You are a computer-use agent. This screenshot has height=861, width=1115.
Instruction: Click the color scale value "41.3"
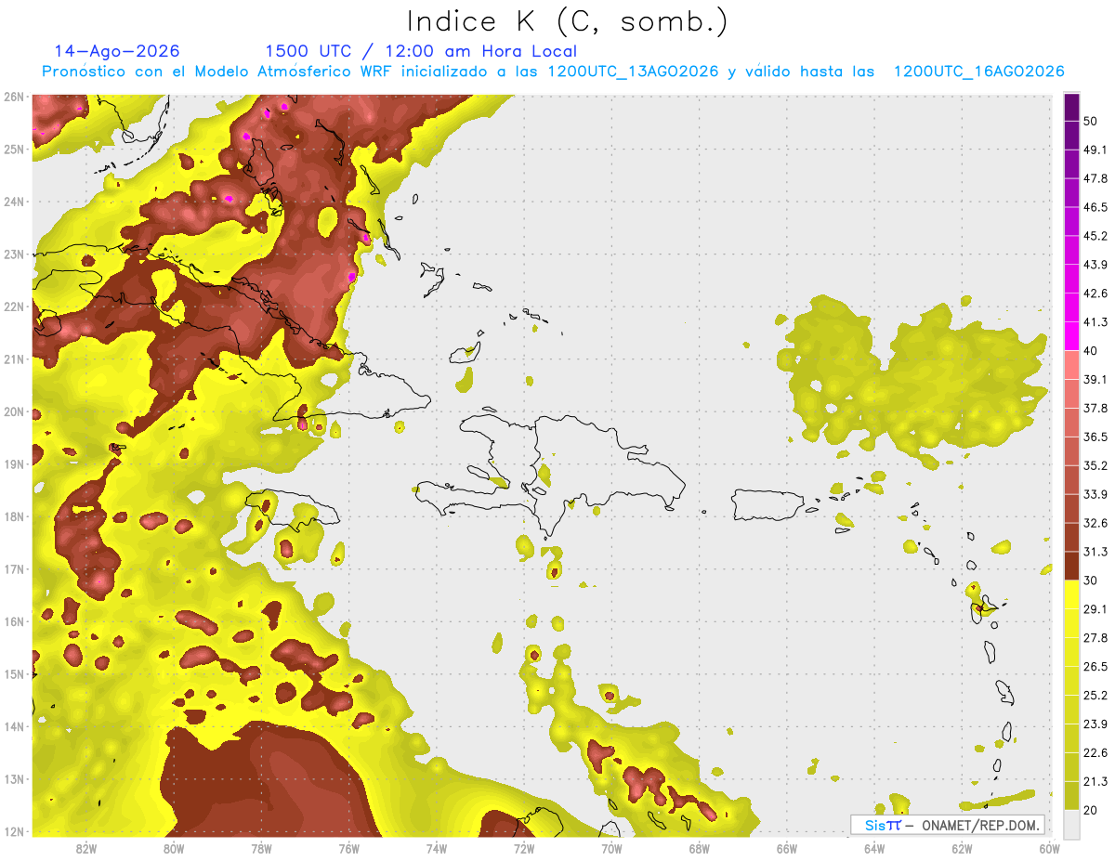[1095, 322]
